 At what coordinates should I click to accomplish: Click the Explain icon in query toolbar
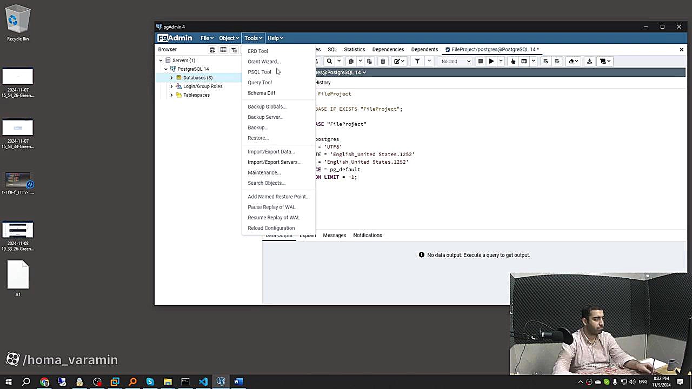click(x=513, y=61)
